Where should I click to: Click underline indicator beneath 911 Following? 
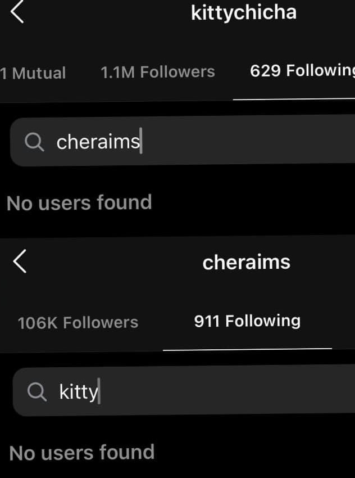pyautogui.click(x=247, y=349)
